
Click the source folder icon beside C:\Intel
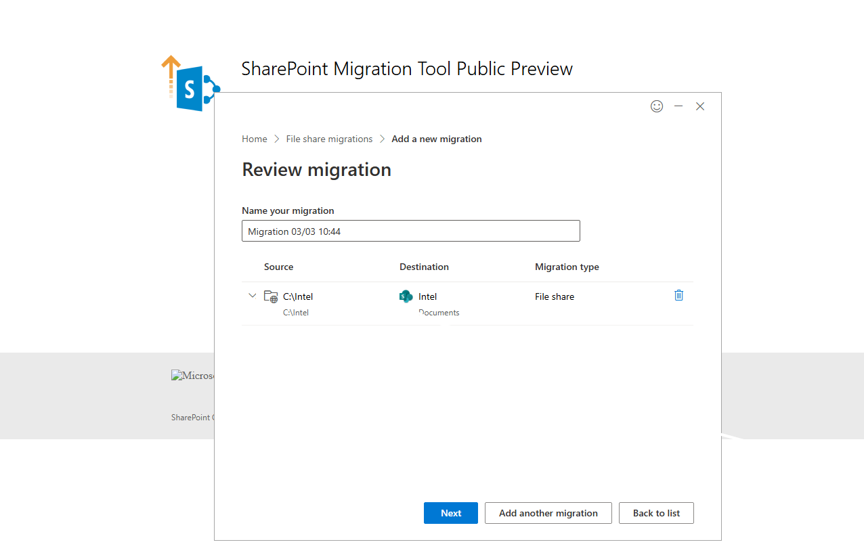click(271, 296)
